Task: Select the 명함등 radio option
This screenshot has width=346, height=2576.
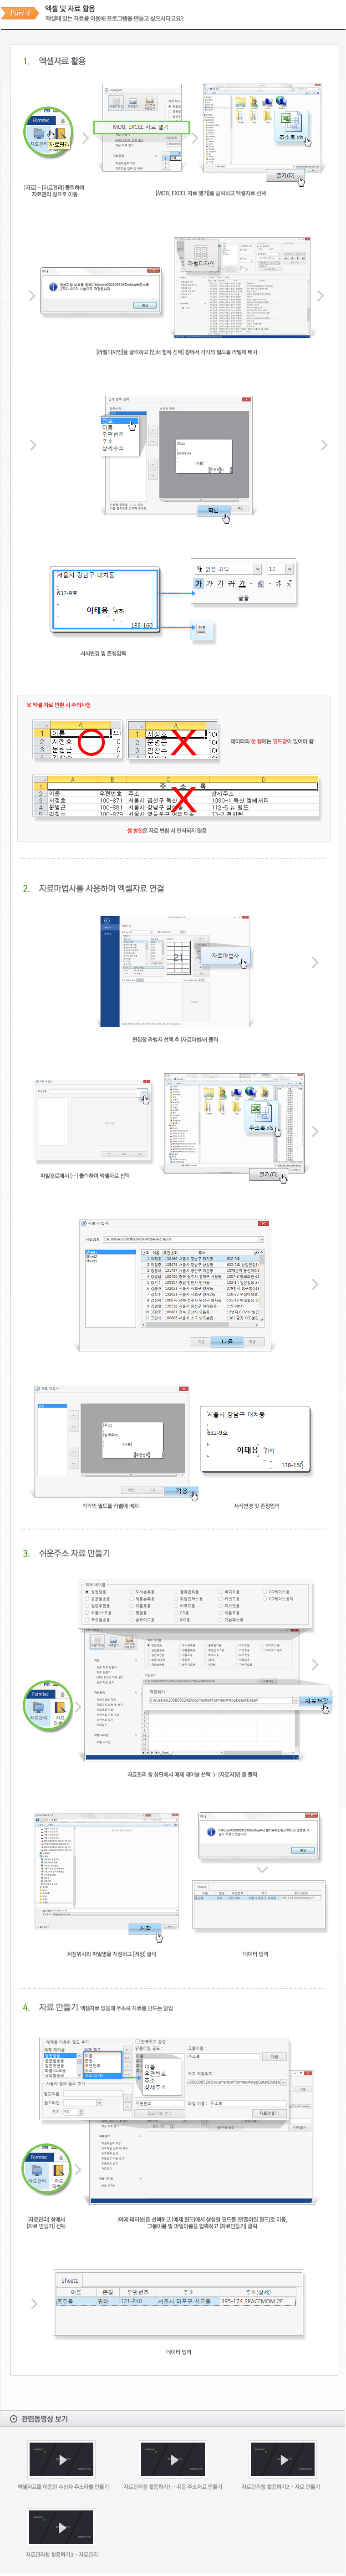Action: [139, 1612]
